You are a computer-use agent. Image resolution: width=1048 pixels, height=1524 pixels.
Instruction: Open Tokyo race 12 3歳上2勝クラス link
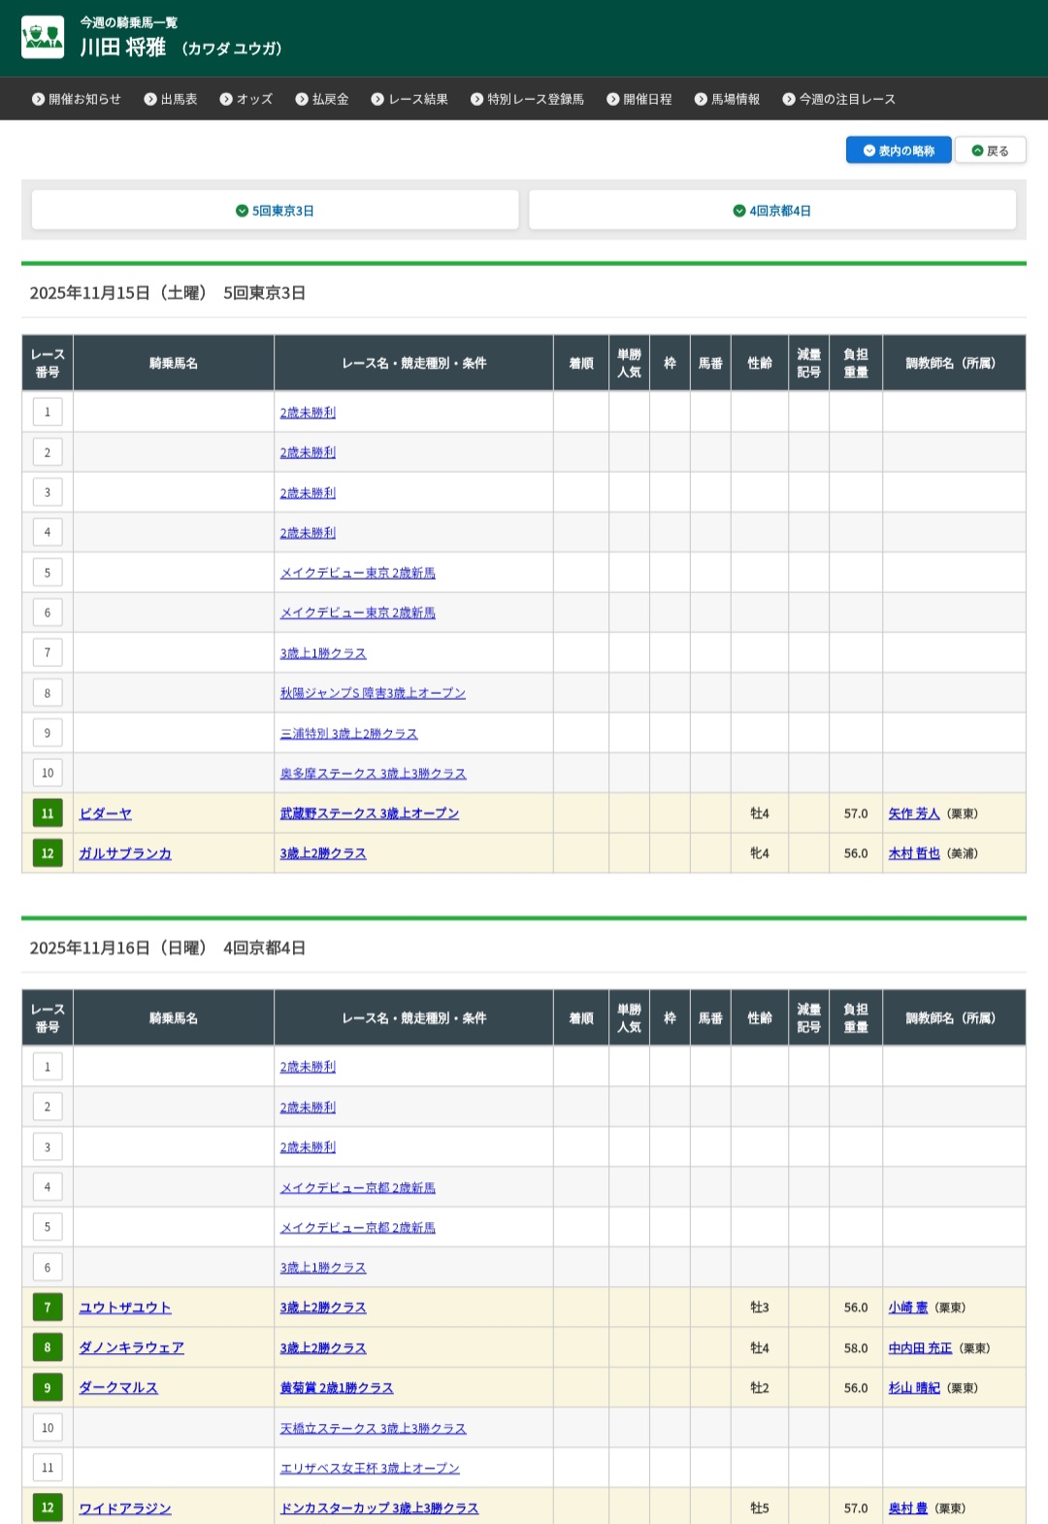tap(323, 853)
